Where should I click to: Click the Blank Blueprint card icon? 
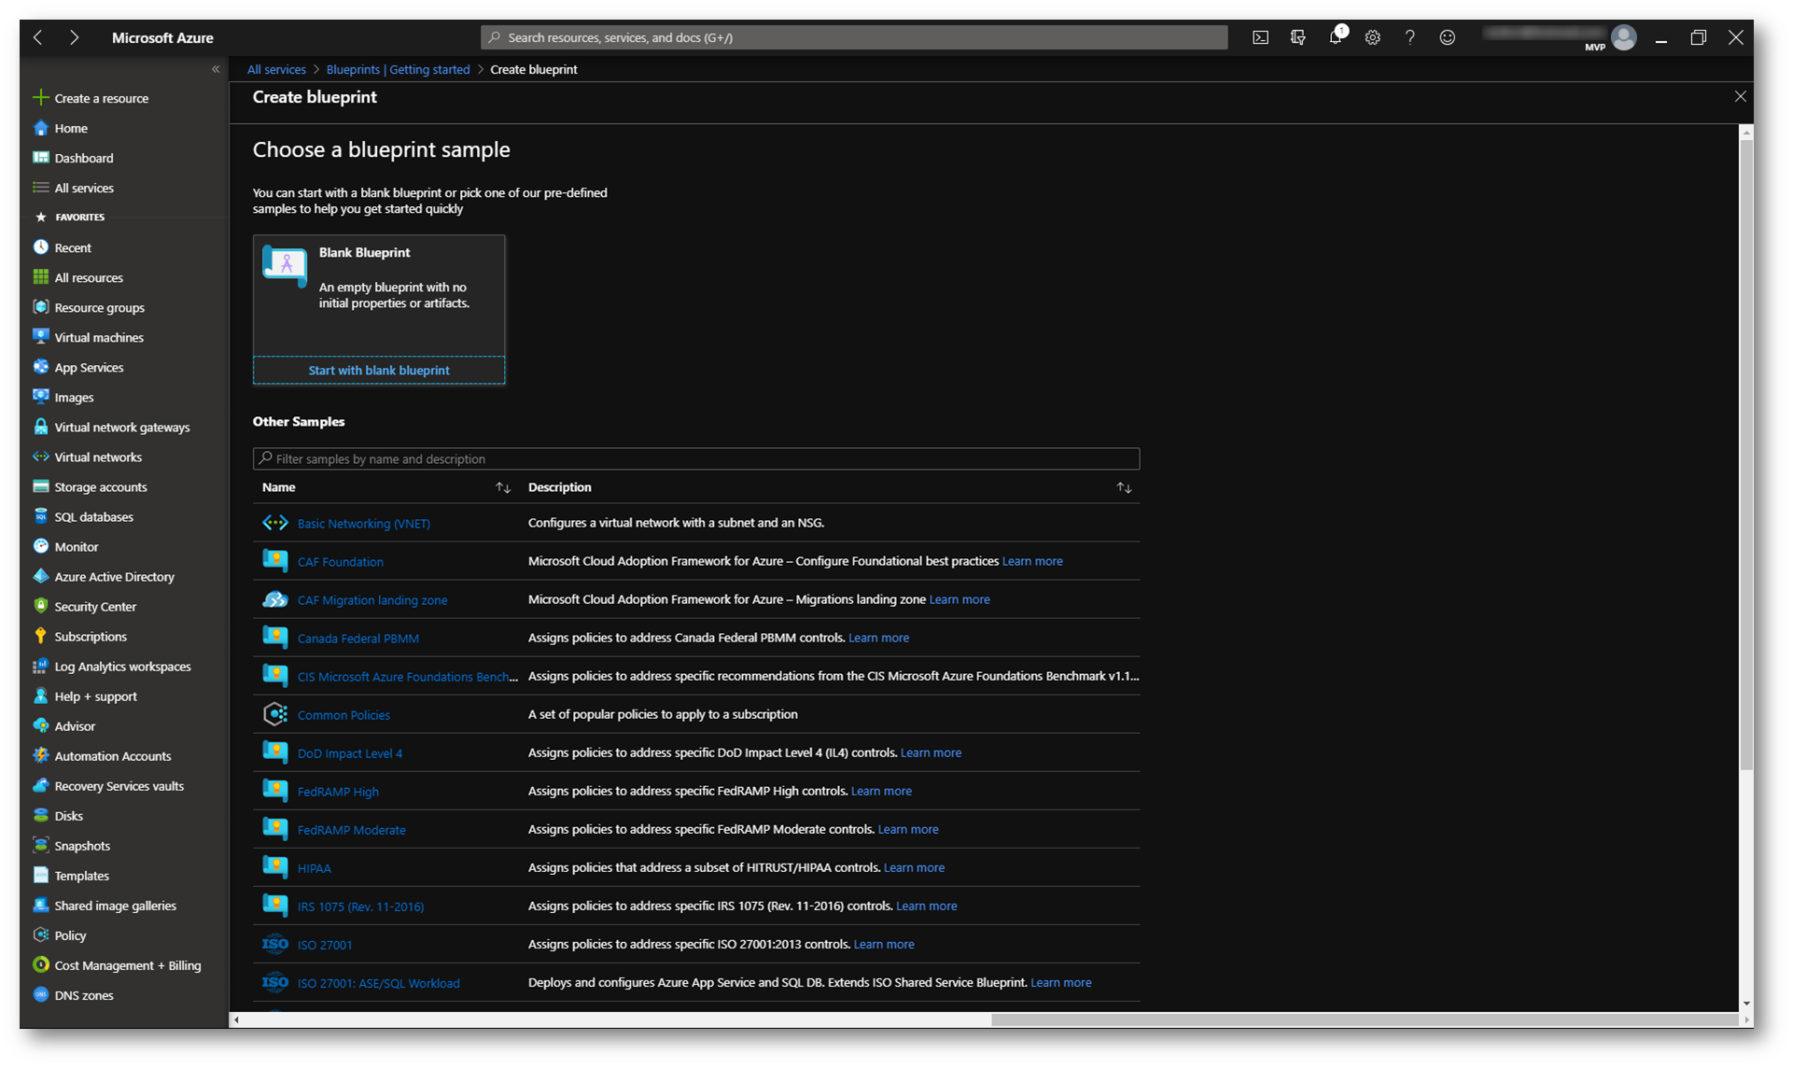[285, 266]
